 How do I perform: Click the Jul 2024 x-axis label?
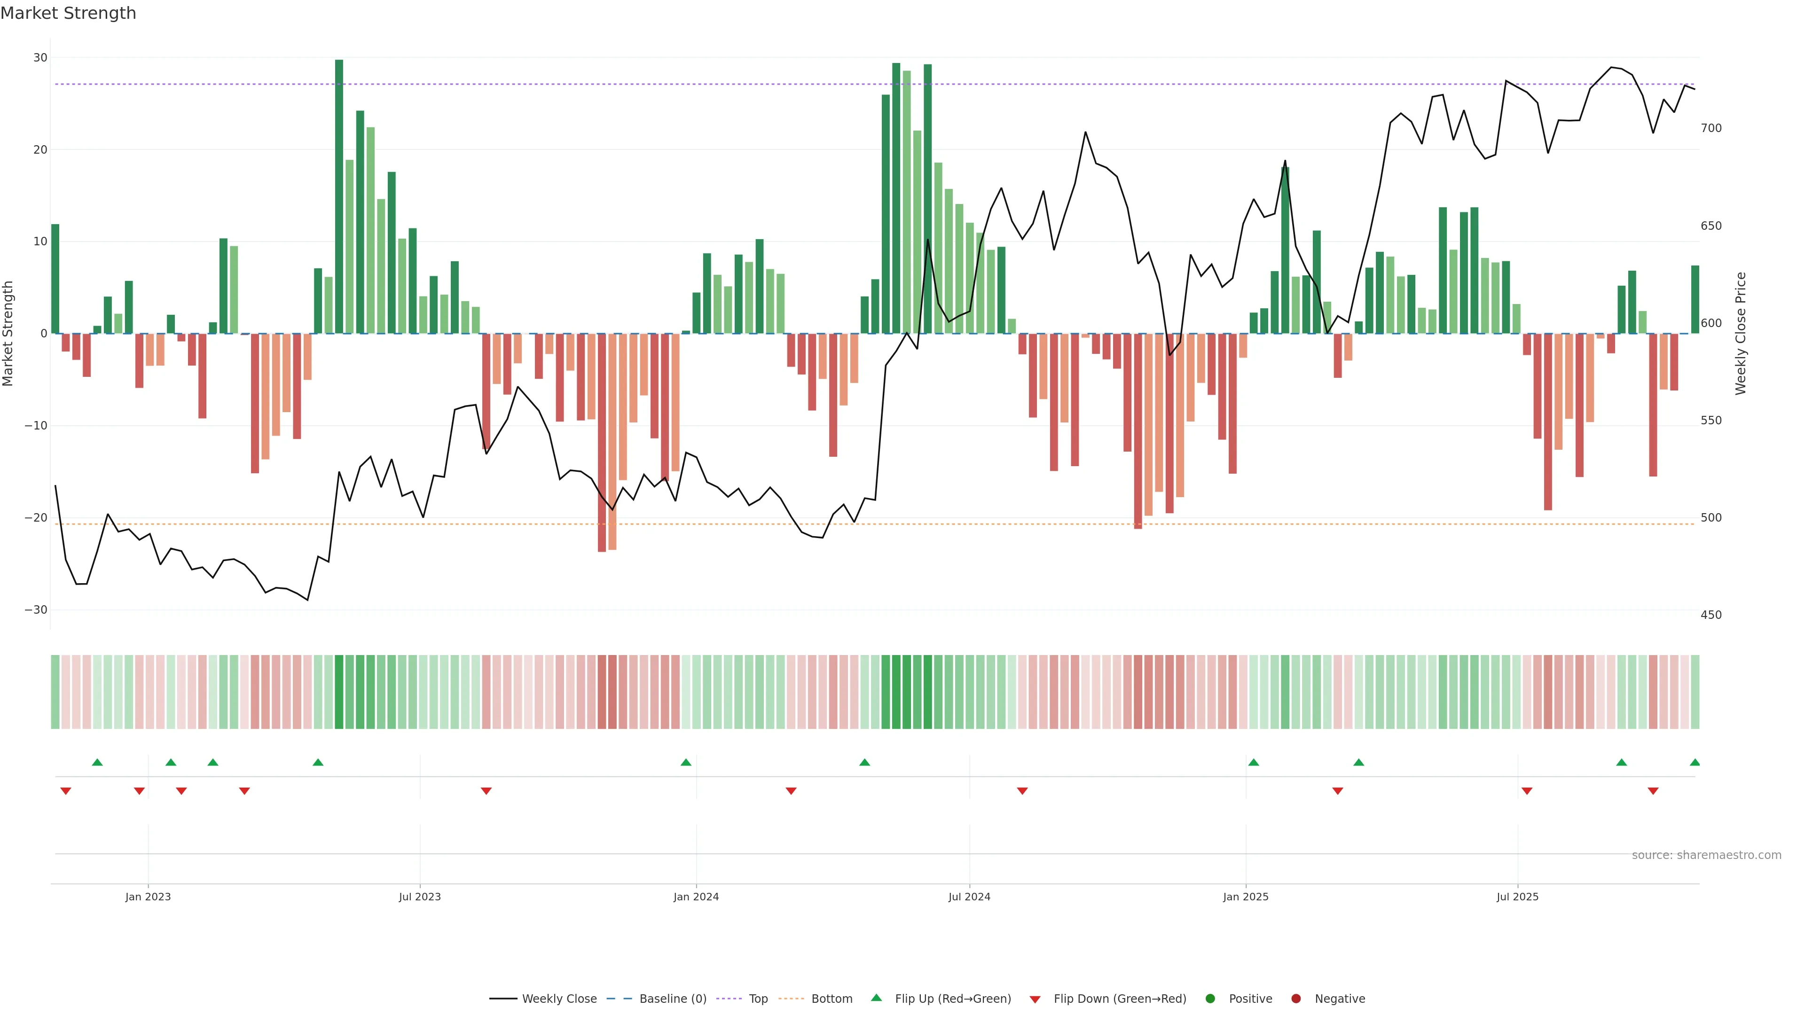969,897
